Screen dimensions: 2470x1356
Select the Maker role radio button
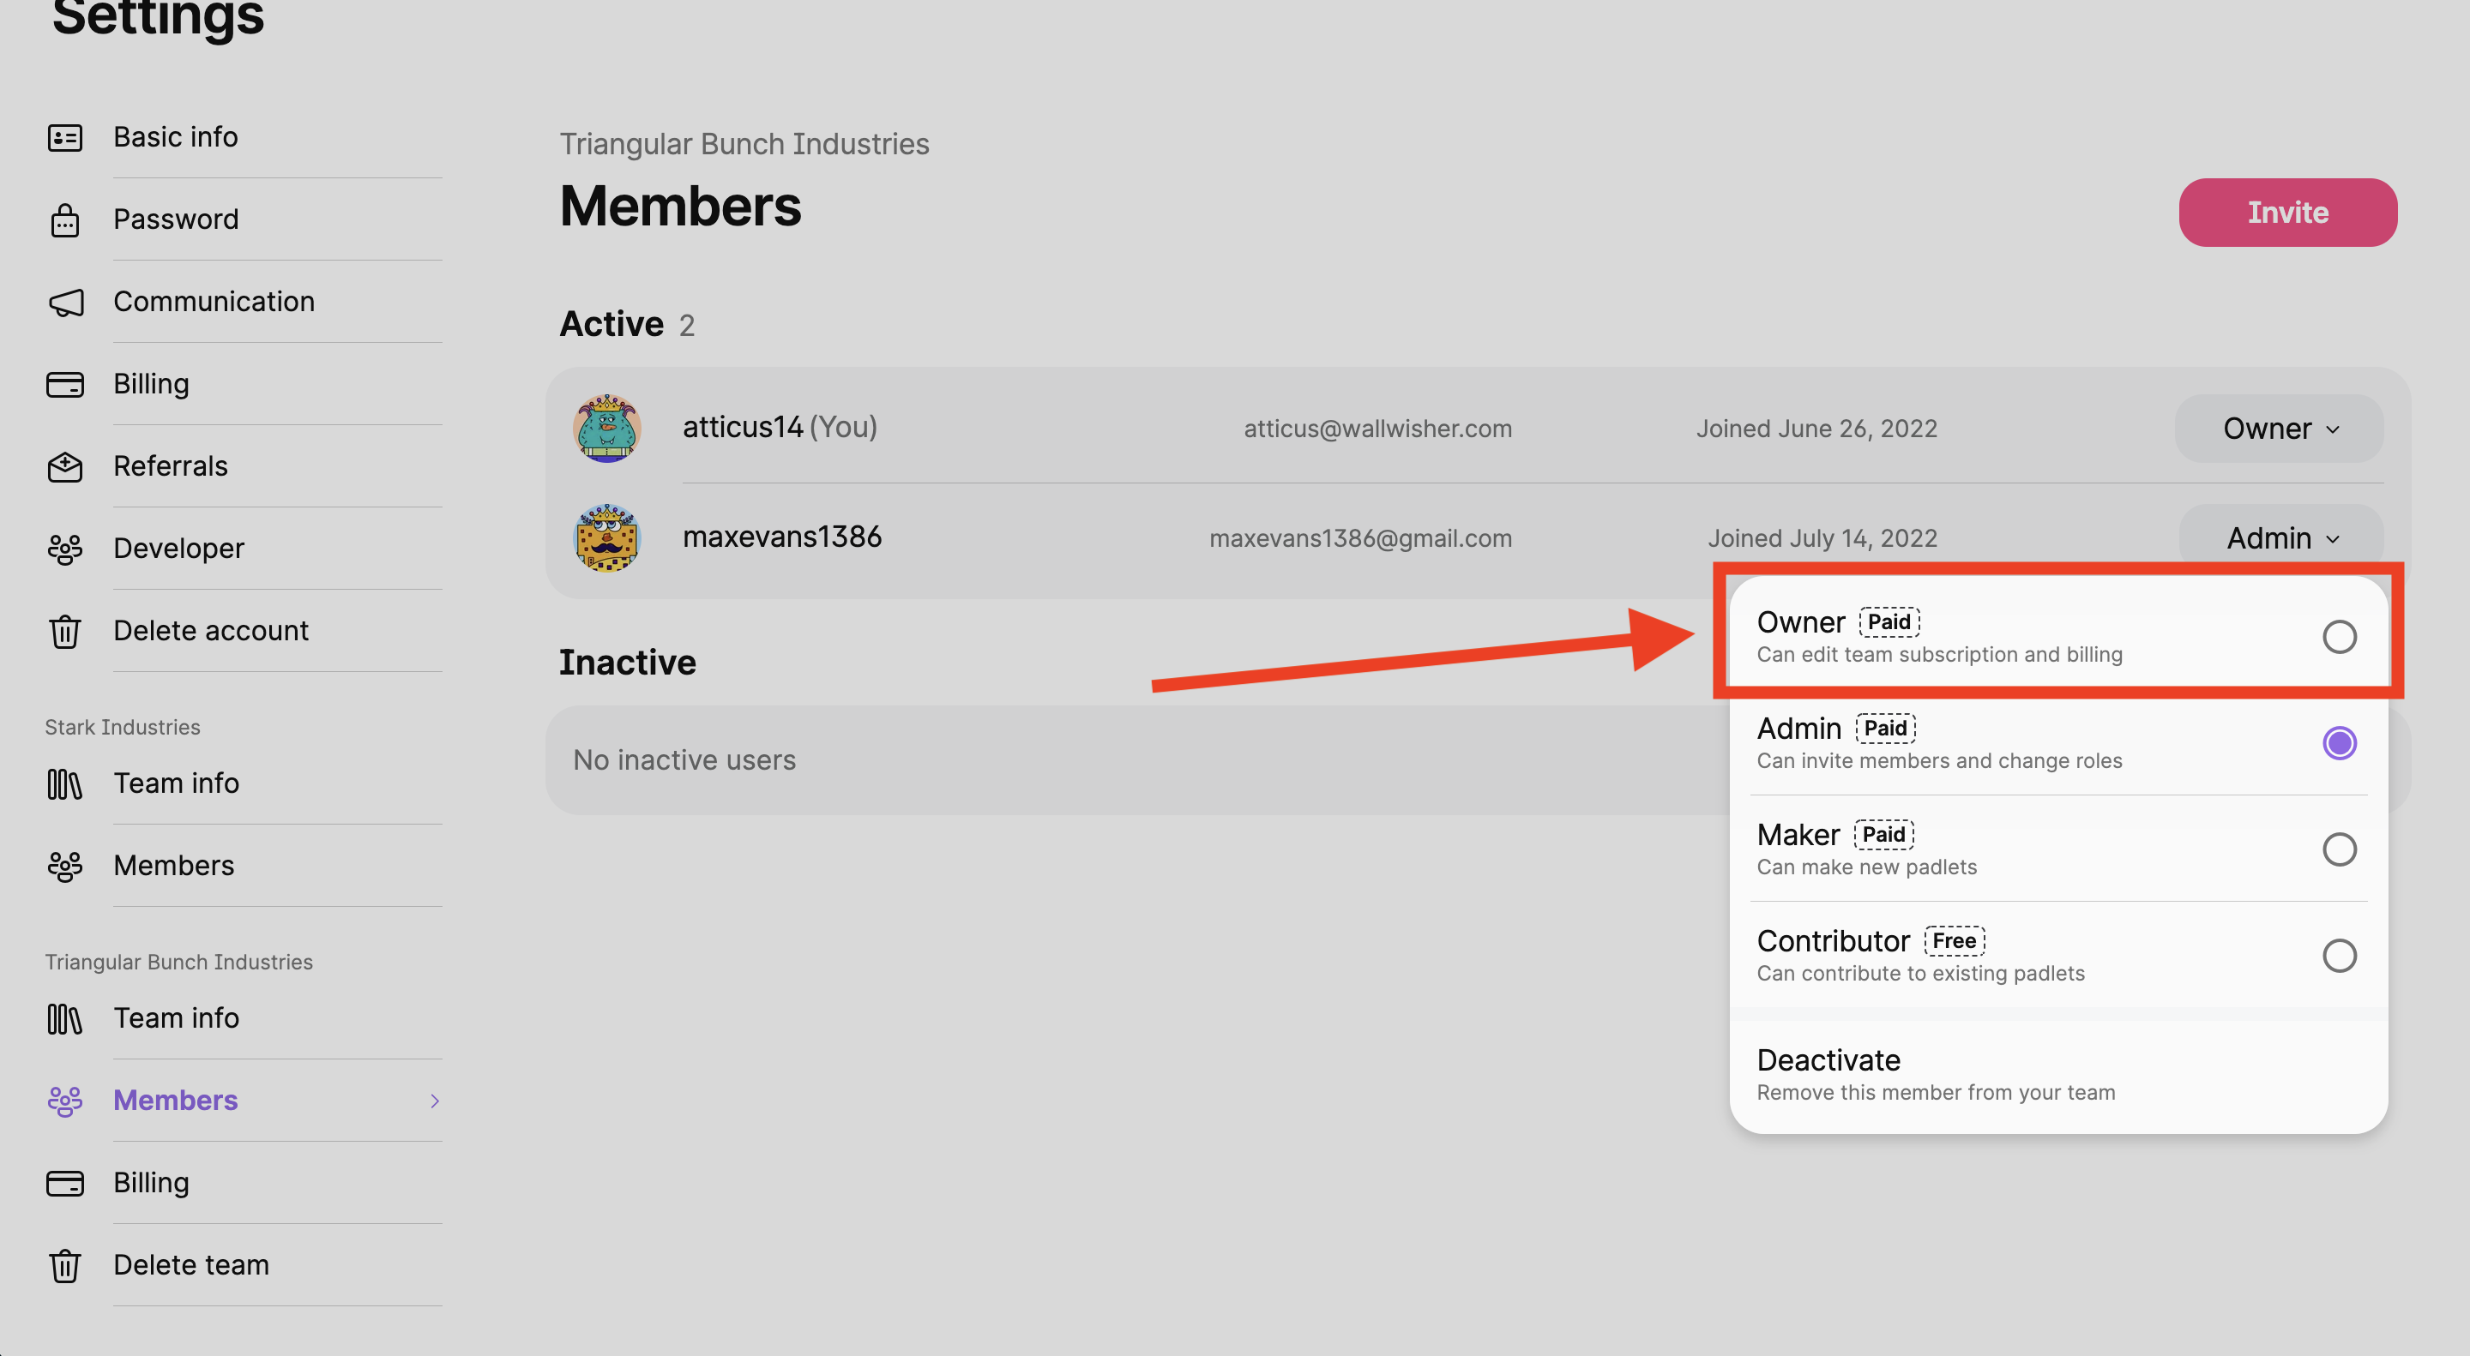pyautogui.click(x=2340, y=849)
